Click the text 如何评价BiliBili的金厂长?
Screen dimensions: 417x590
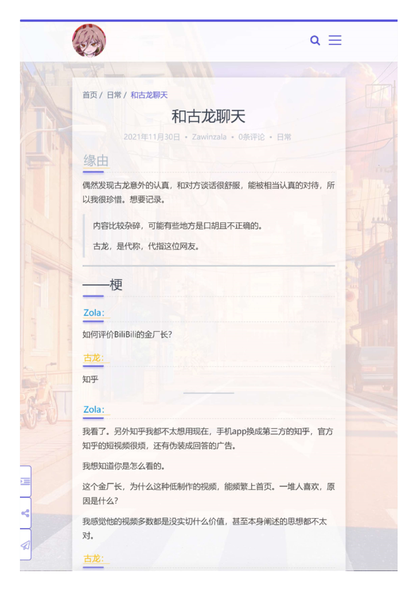127,335
